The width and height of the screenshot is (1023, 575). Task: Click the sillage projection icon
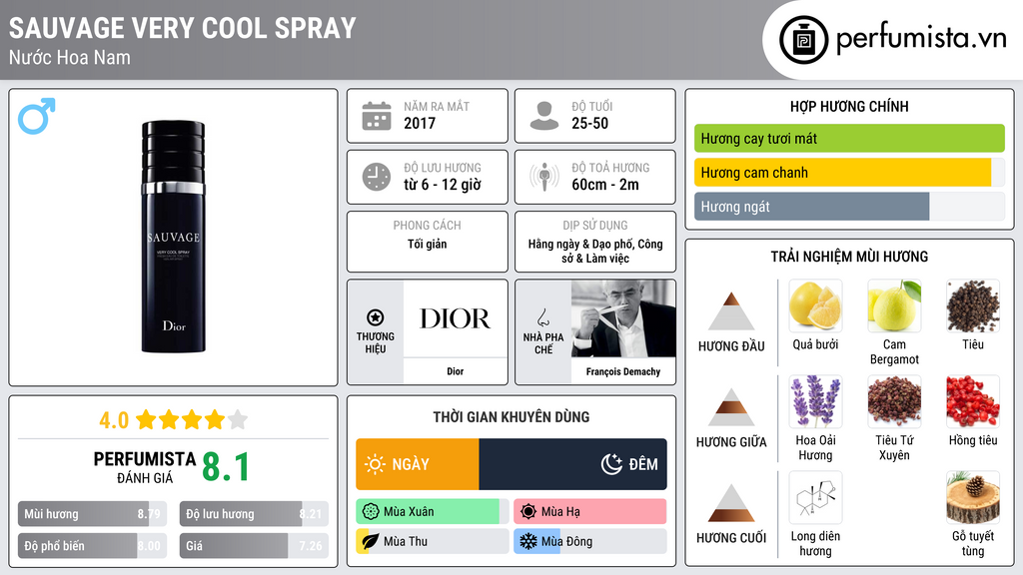[x=543, y=177]
